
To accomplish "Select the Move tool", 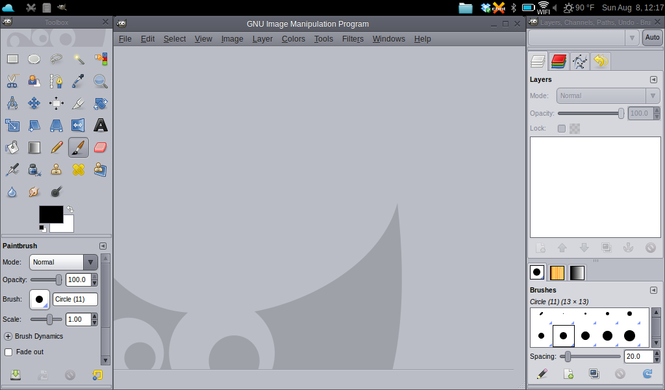I will click(34, 103).
